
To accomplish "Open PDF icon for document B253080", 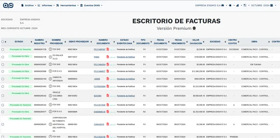I will [x=108, y=96].
